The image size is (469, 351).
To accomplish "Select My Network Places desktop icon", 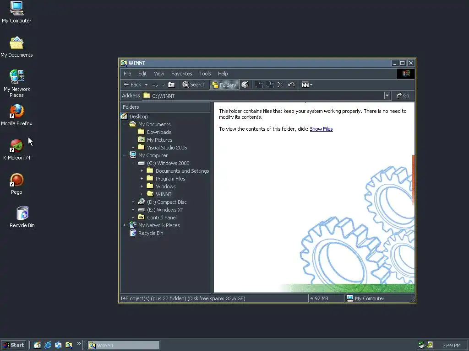I will (16, 84).
